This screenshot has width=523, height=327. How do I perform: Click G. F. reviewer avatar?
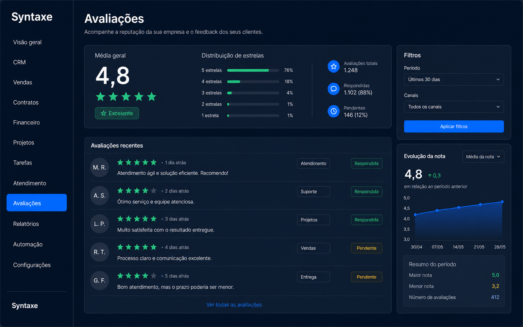click(x=99, y=281)
